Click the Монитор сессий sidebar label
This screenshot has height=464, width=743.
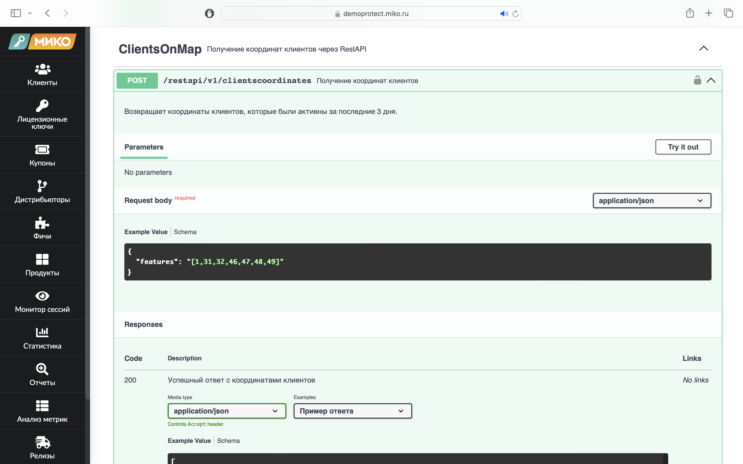42,309
